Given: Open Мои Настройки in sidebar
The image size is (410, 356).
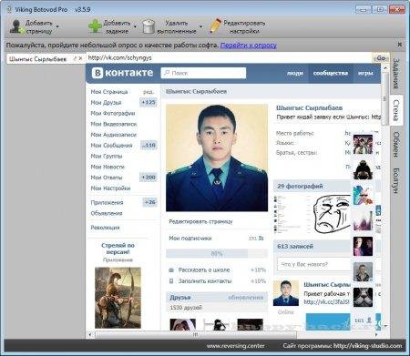Looking at the screenshot, I should (x=110, y=188).
